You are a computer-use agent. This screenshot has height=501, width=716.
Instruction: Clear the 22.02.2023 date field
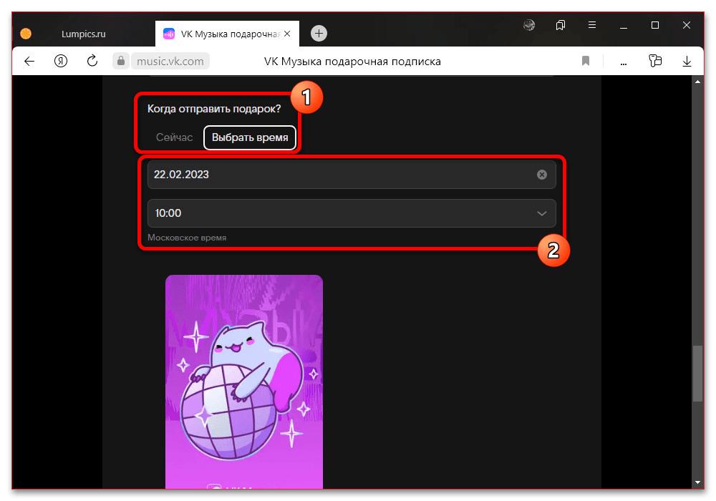click(x=541, y=175)
